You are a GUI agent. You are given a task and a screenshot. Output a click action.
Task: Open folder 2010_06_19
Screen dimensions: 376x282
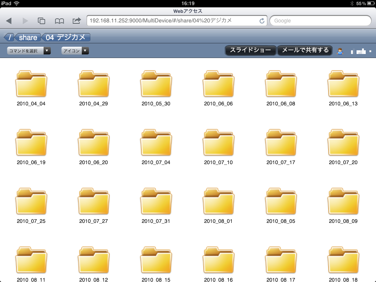pos(31,147)
